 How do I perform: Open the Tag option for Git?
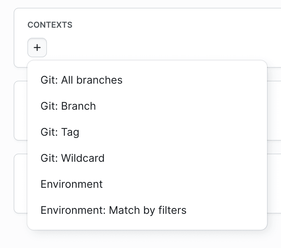click(60, 132)
